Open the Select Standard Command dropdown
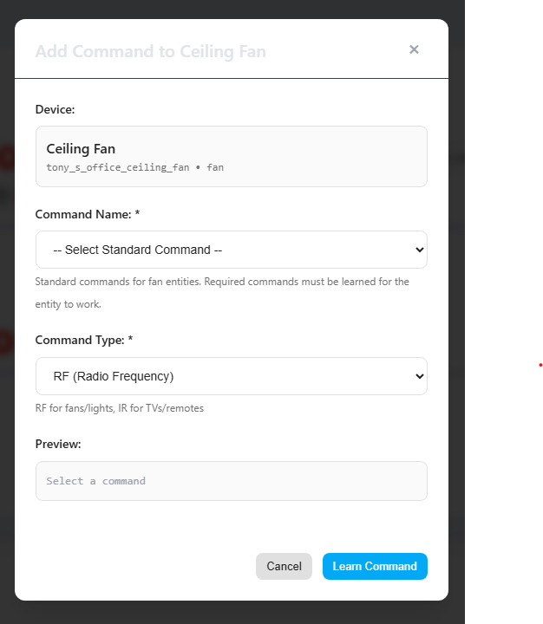The height and width of the screenshot is (624, 543). point(232,250)
